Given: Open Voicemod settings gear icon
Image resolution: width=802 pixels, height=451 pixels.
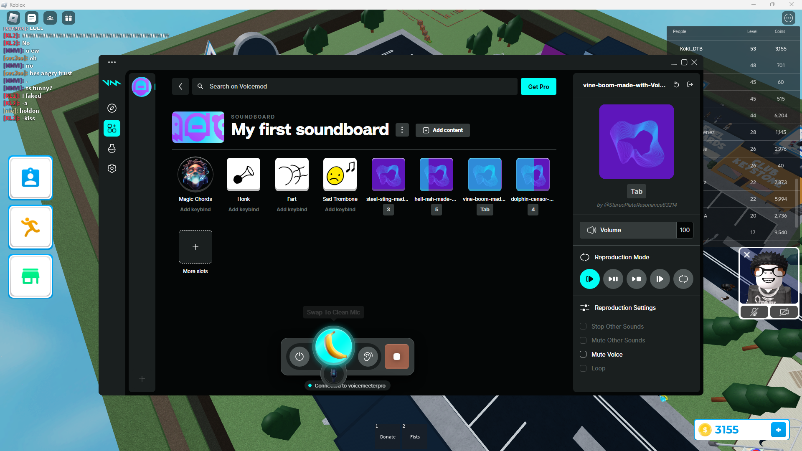Looking at the screenshot, I should click(112, 168).
